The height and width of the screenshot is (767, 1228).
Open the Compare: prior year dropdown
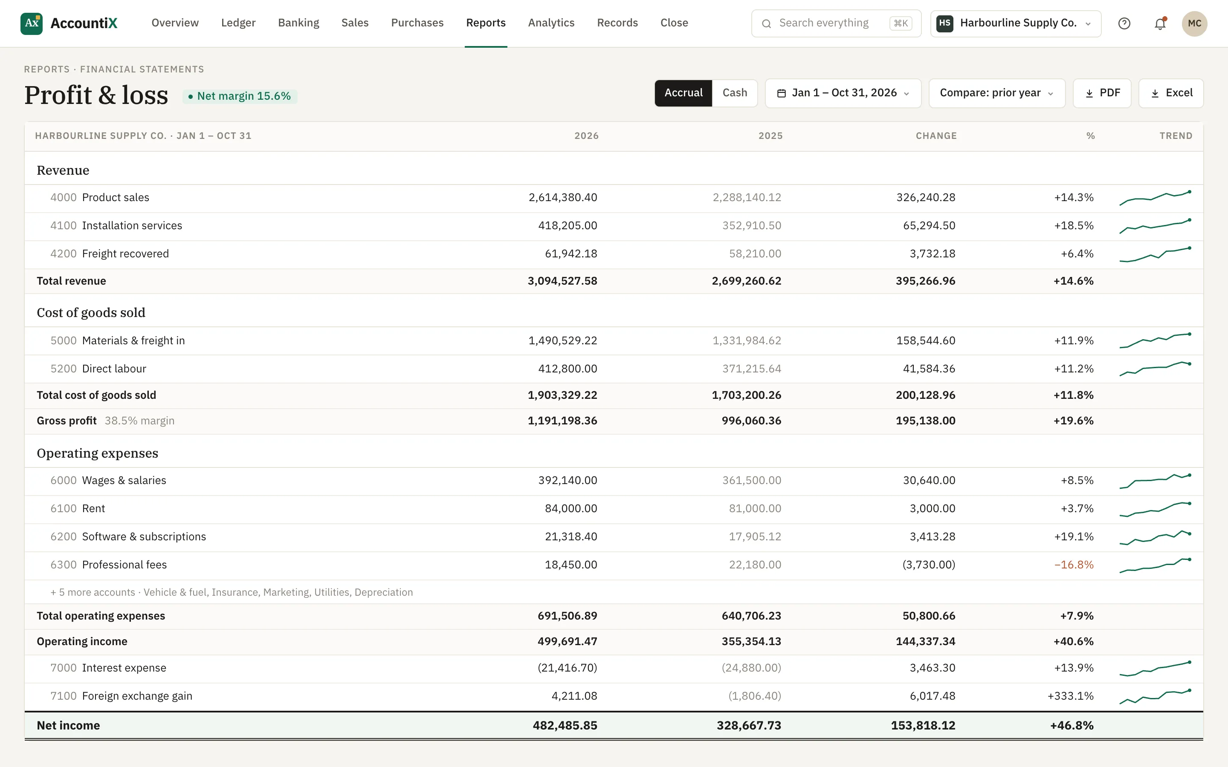(996, 93)
